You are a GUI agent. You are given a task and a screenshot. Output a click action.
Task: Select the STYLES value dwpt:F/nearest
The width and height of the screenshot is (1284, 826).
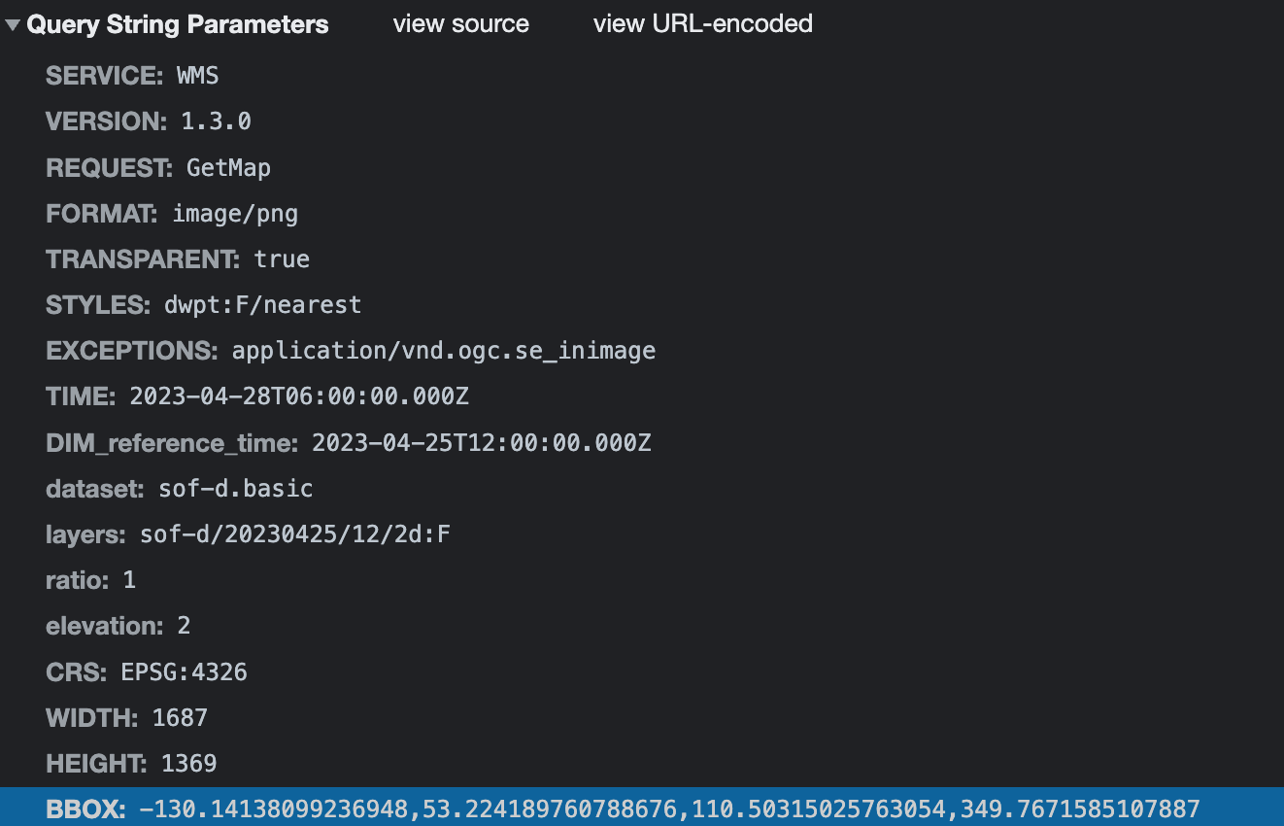coord(262,304)
